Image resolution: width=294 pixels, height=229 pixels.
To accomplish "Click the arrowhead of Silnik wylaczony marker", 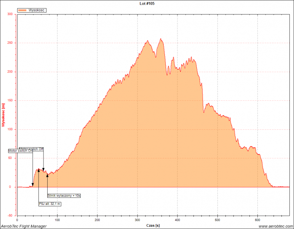I will tap(47, 175).
